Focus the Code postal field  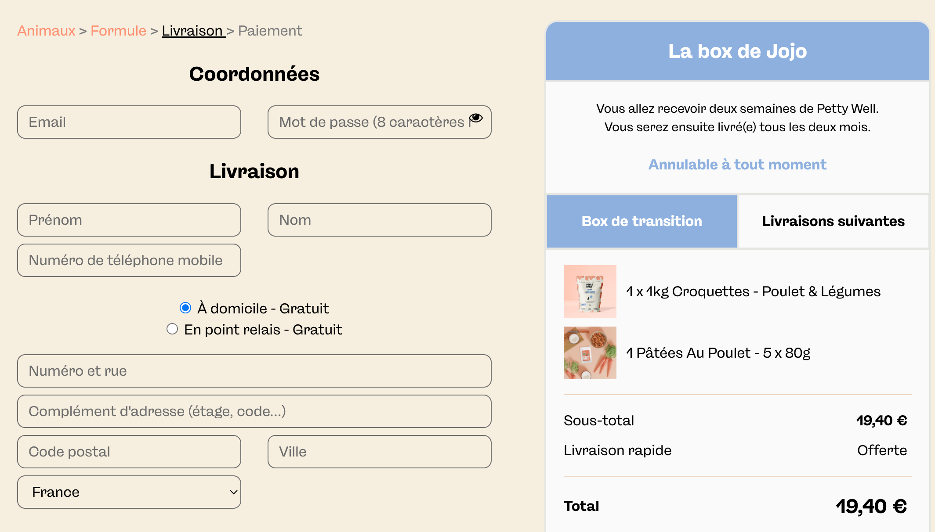tap(129, 452)
